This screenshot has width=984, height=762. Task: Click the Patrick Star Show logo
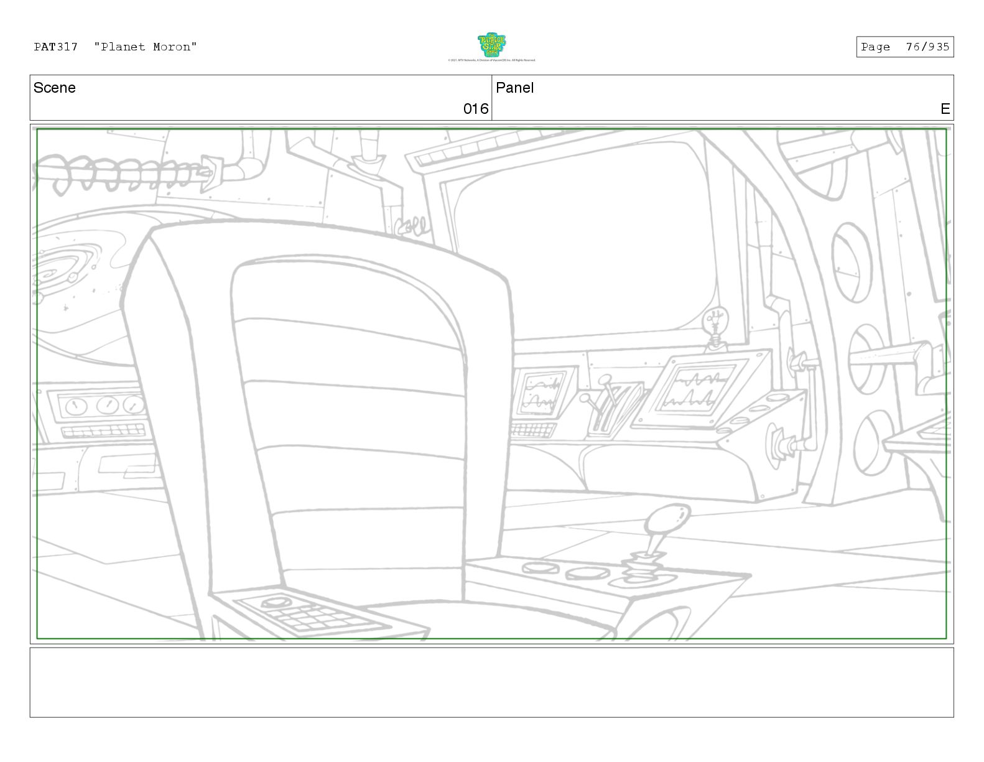click(491, 45)
